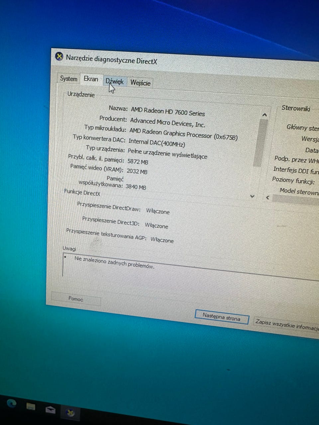
Task: Click the Internal DAC(400MHz) value
Action: pyautogui.click(x=157, y=143)
